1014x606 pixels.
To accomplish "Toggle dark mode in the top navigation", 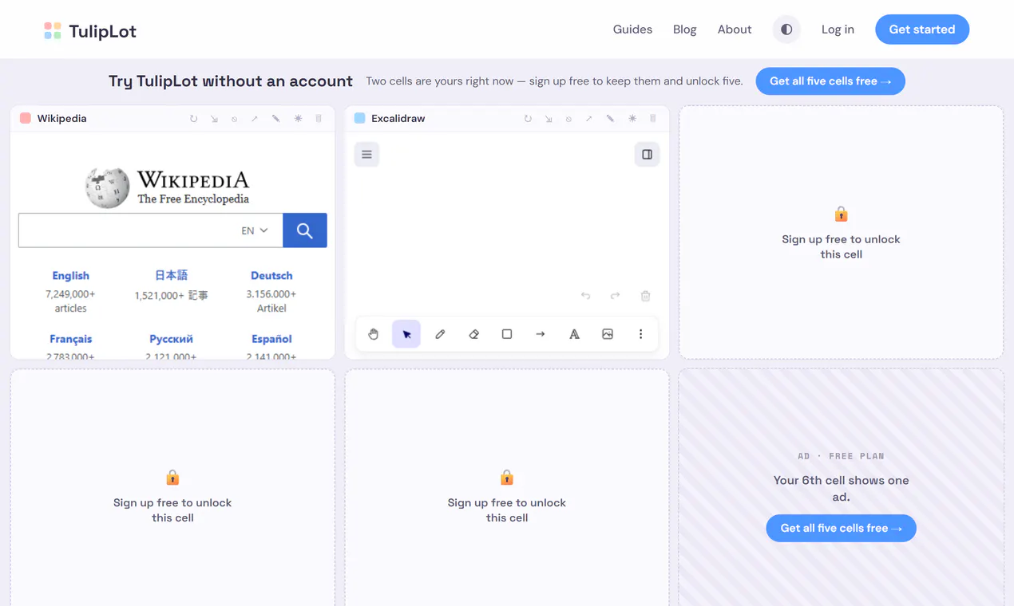I will tap(786, 30).
